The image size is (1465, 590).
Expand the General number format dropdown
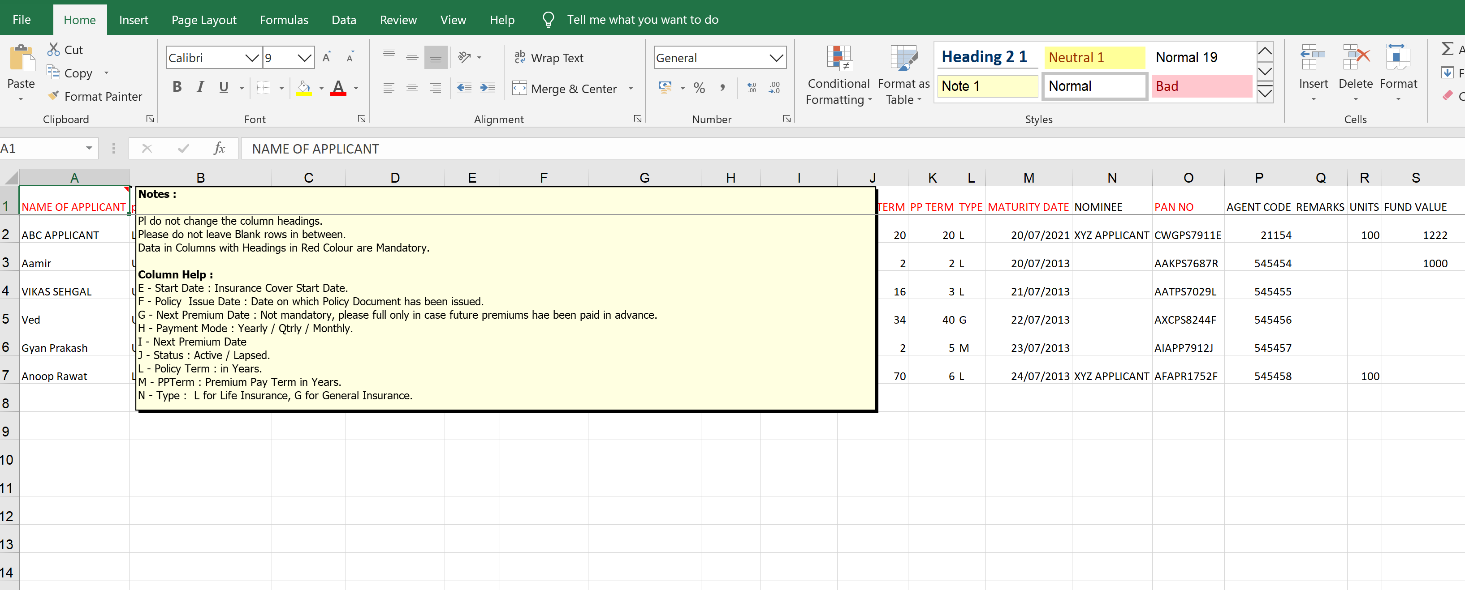pyautogui.click(x=776, y=58)
